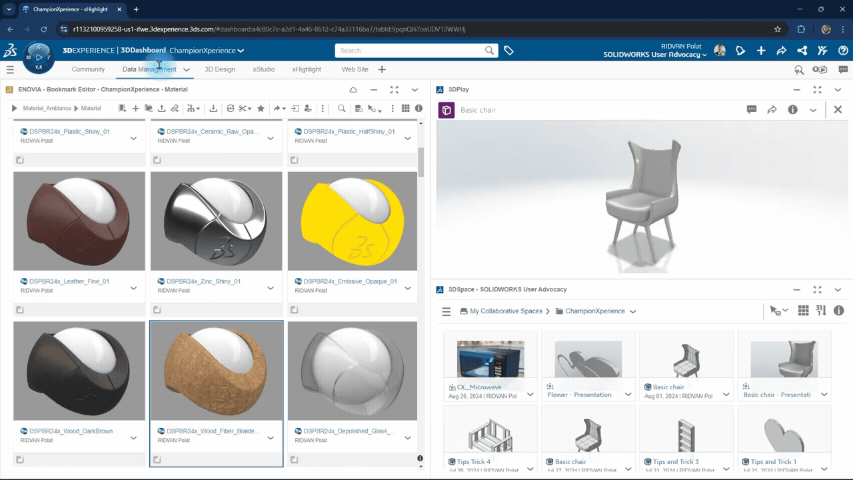Click the user profile avatar
The height and width of the screenshot is (480, 853).
pyautogui.click(x=720, y=51)
